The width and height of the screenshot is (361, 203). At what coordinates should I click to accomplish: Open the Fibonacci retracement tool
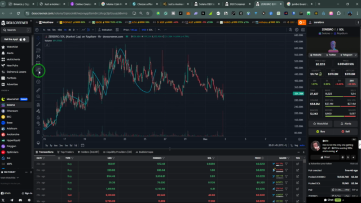pos(38,50)
